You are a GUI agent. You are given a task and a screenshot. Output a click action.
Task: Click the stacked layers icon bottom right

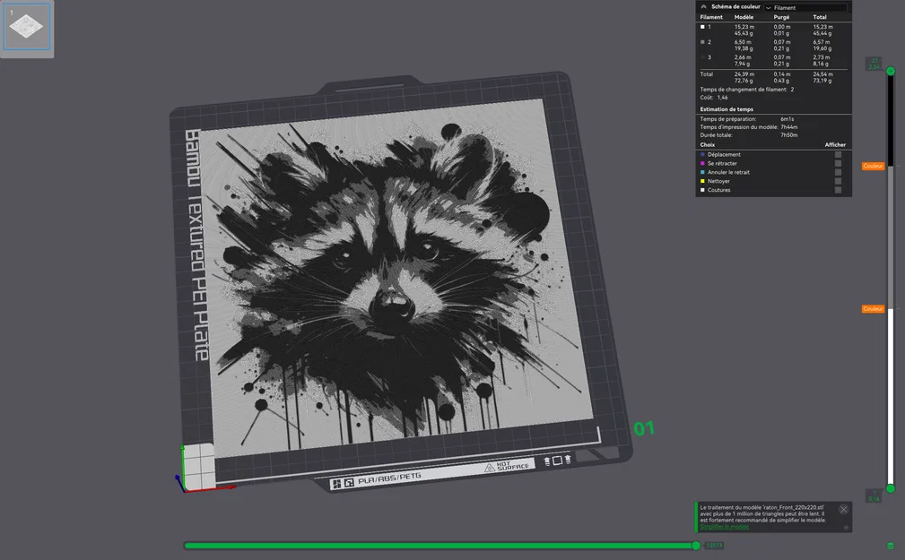pyautogui.click(x=891, y=544)
